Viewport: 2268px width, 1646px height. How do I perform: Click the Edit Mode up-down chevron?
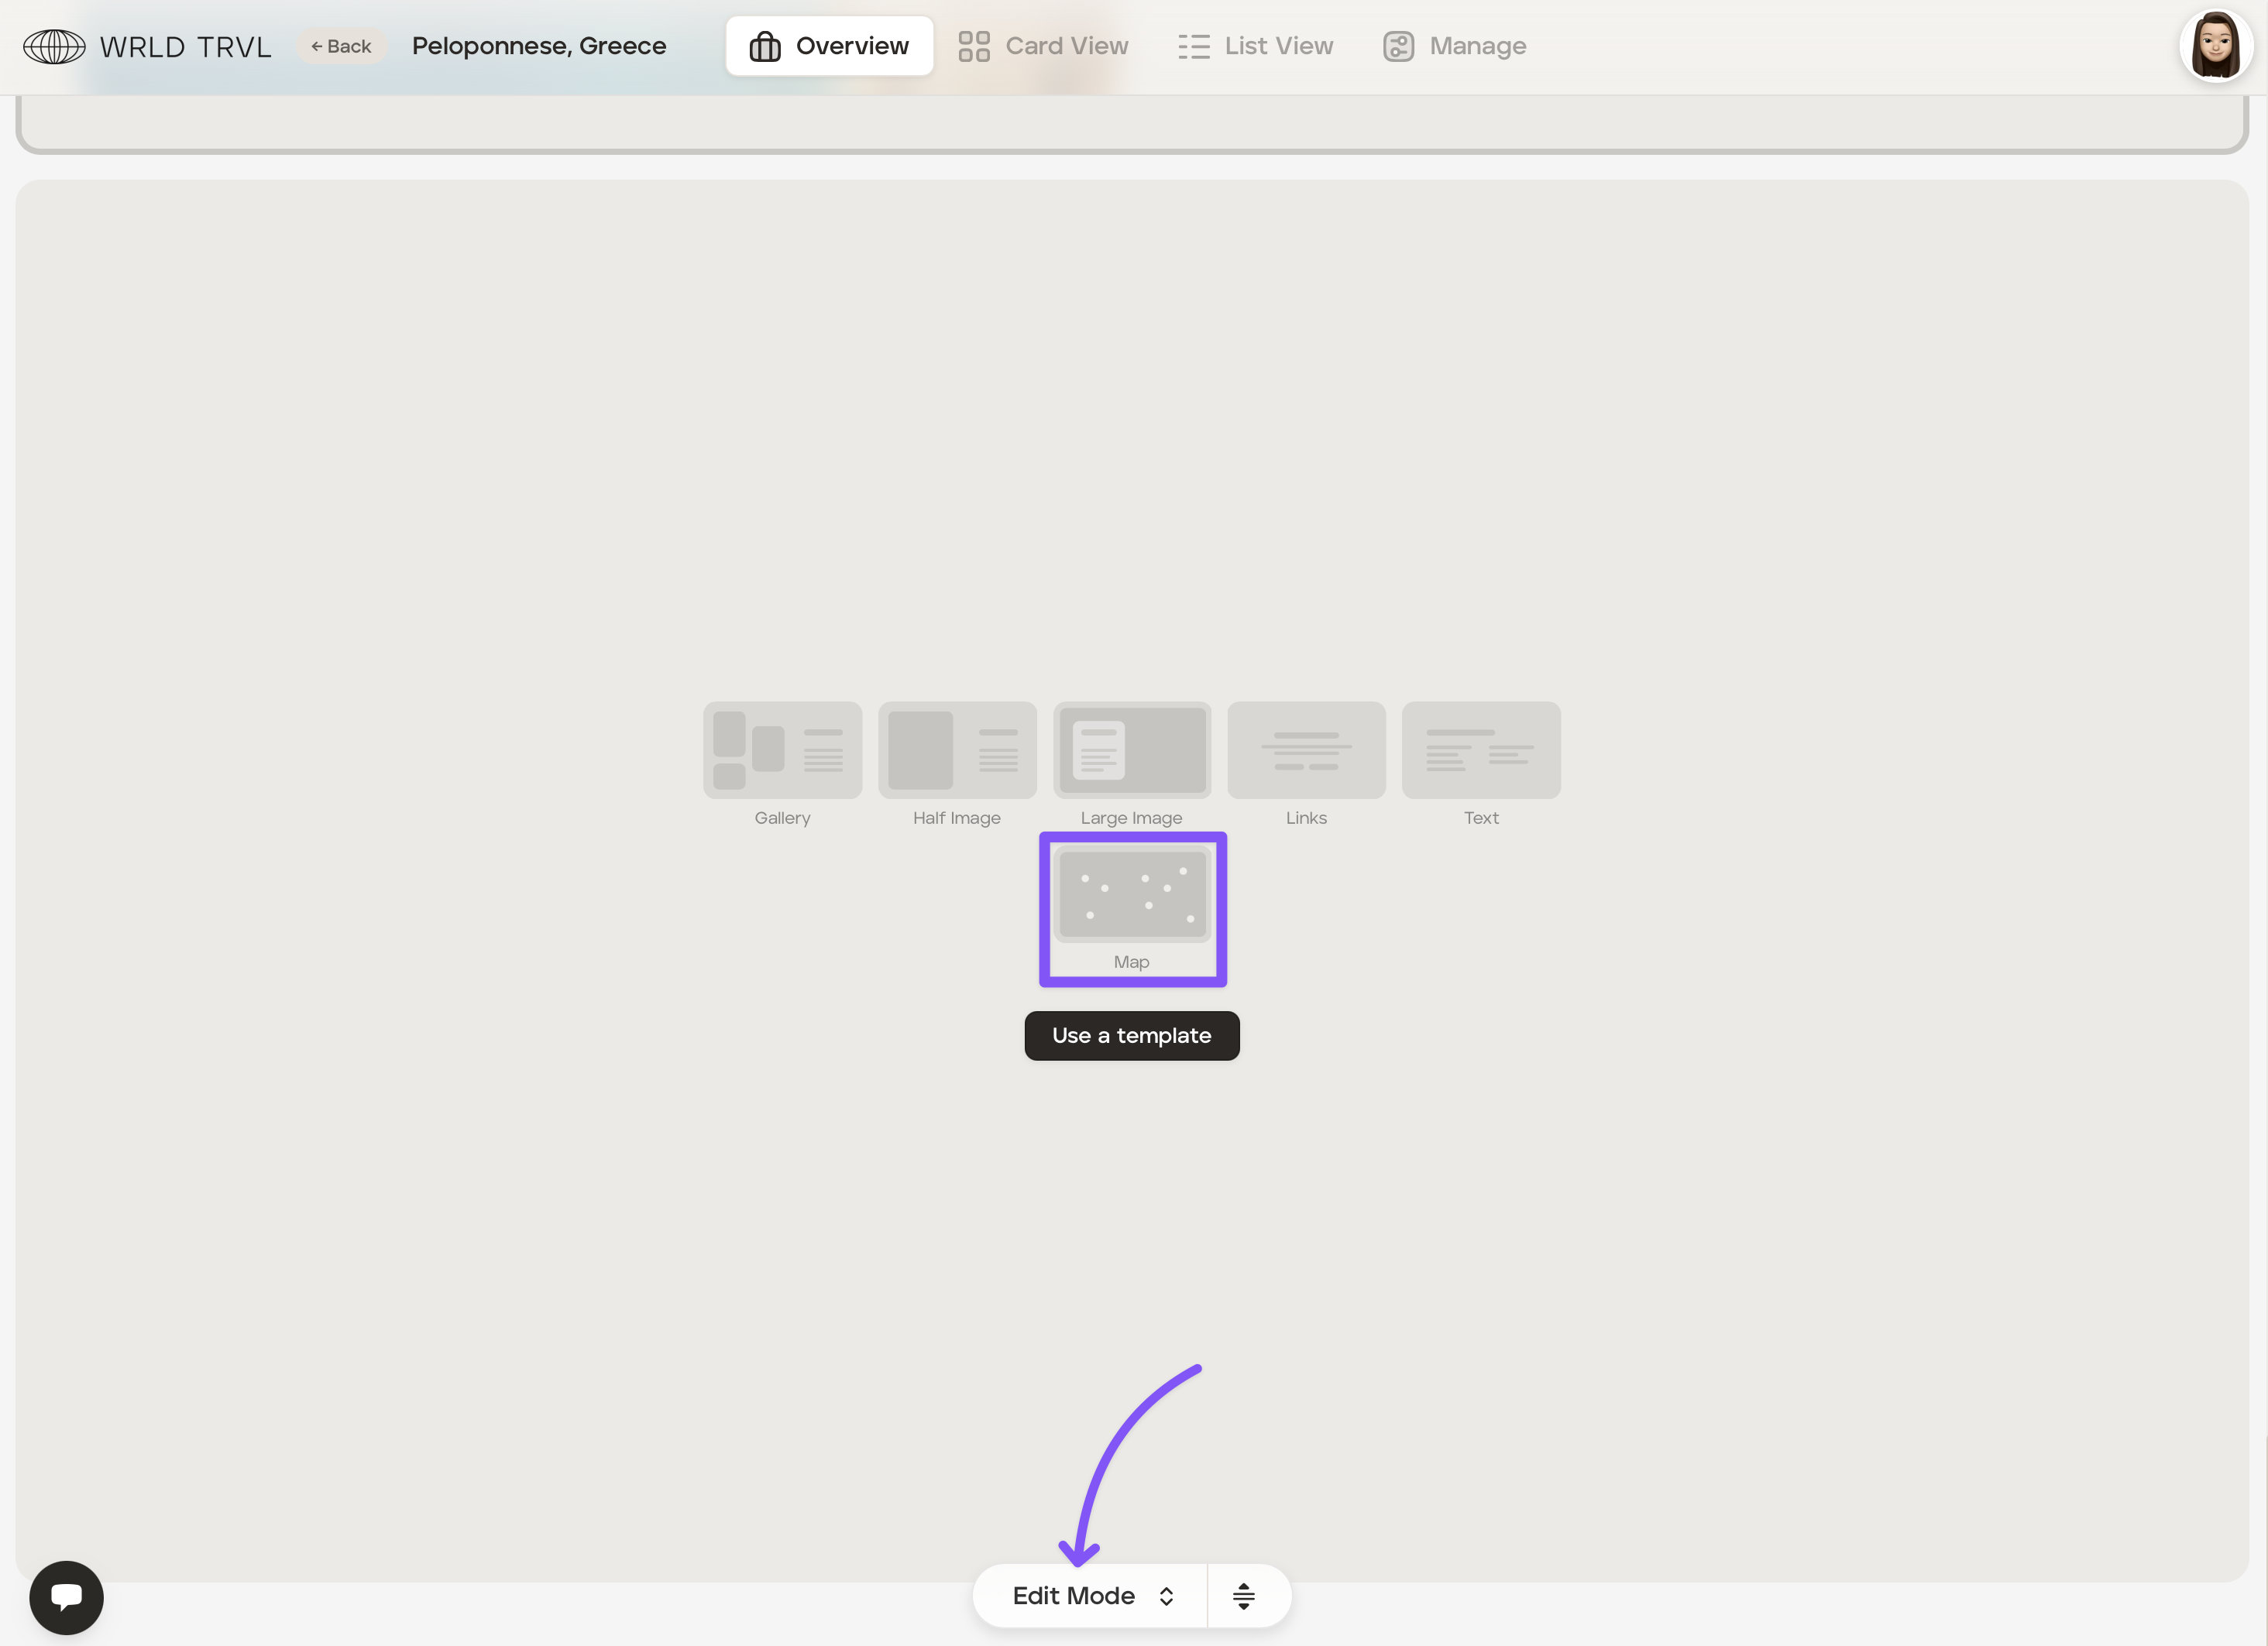pyautogui.click(x=1166, y=1596)
